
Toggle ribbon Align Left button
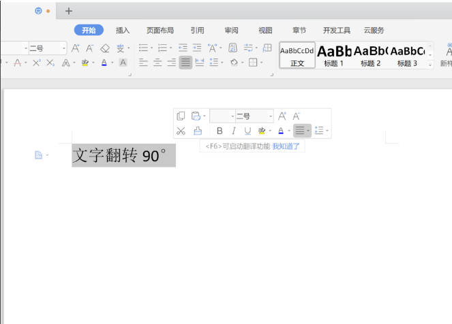[143, 62]
